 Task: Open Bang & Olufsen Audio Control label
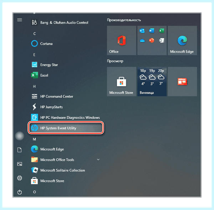[x=64, y=23]
